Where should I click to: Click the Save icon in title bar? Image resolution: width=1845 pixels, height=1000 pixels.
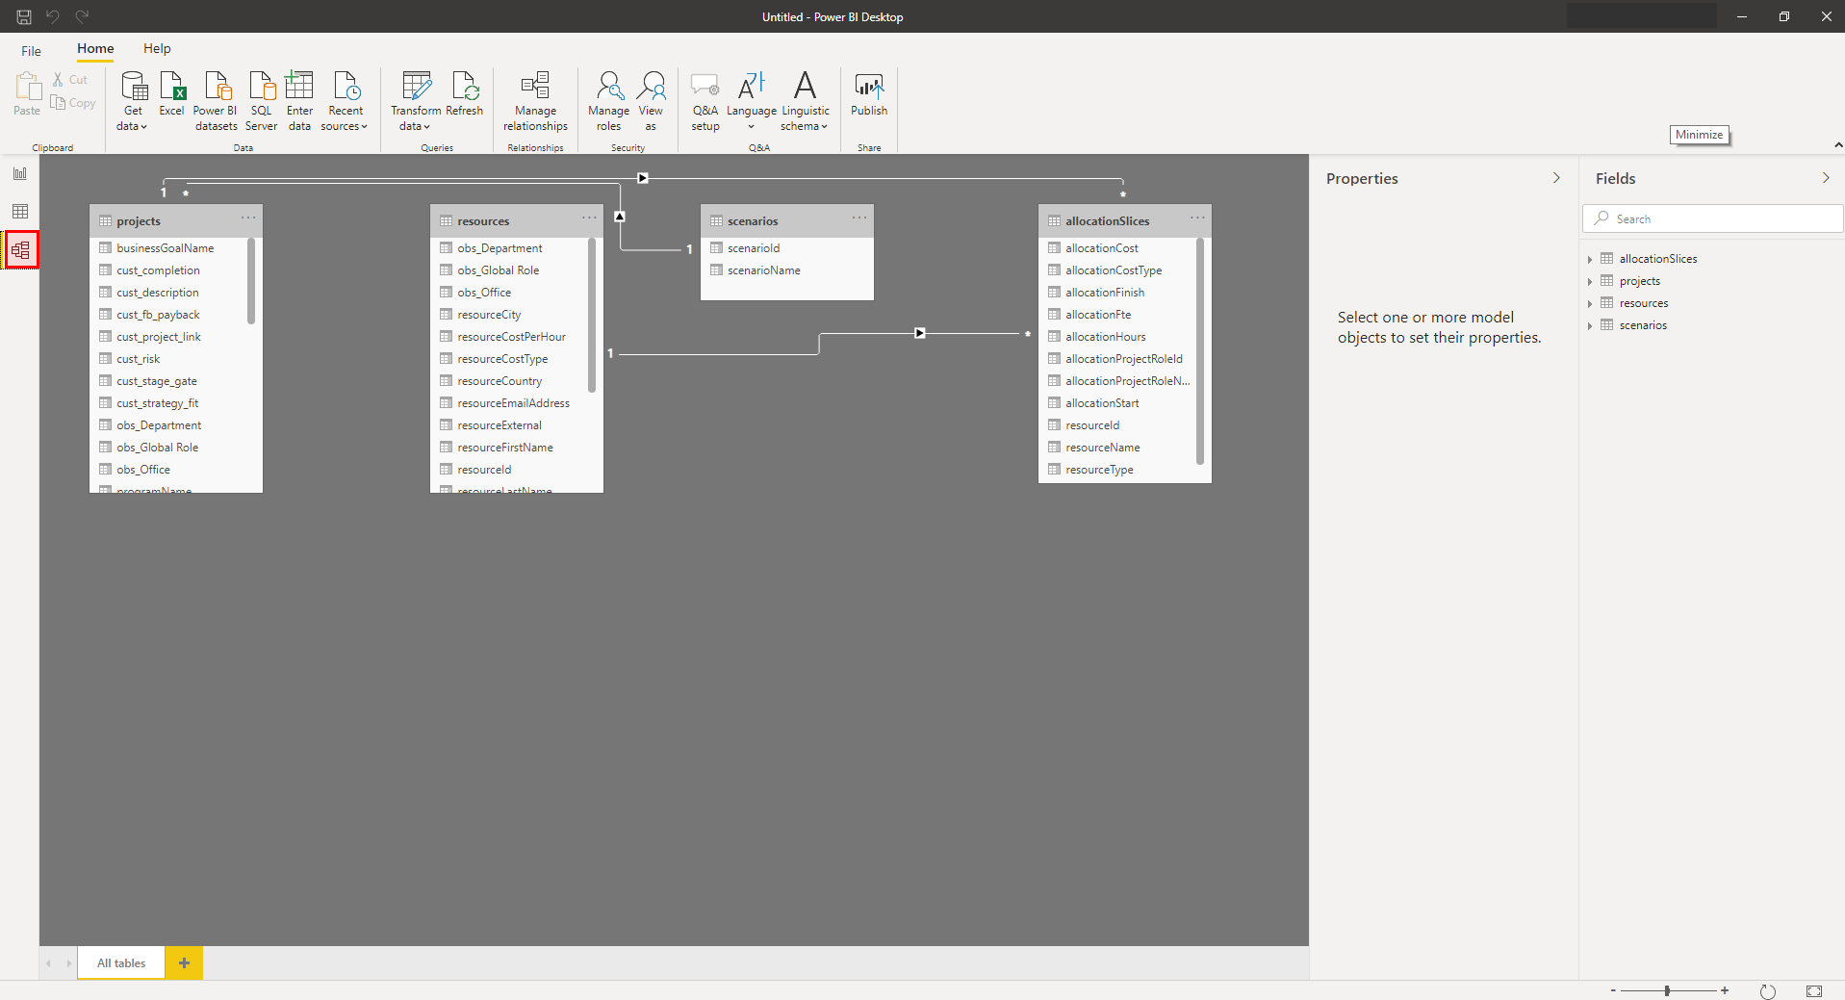pyautogui.click(x=24, y=16)
